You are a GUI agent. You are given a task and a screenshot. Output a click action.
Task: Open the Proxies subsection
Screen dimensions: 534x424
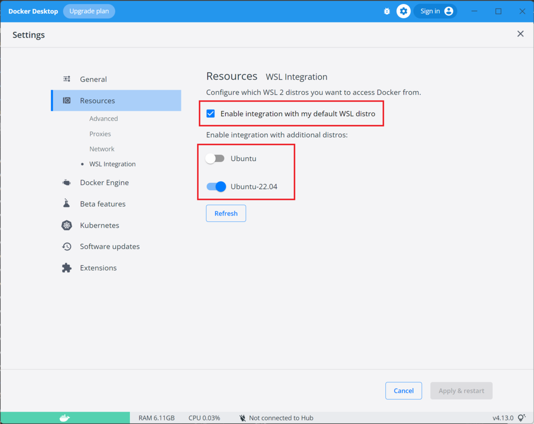click(x=100, y=134)
